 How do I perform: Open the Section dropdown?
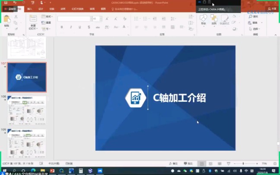(46, 29)
